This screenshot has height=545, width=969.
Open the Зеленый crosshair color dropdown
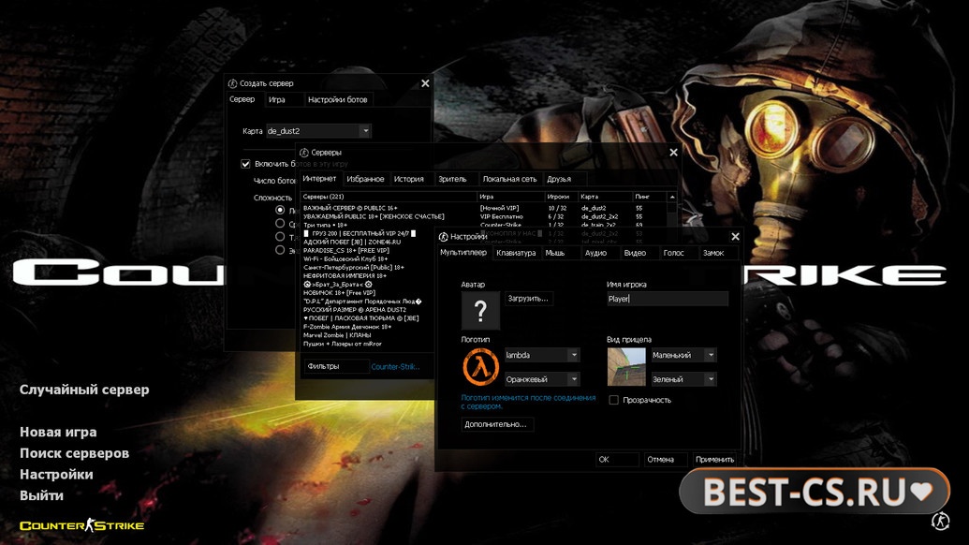(x=684, y=378)
